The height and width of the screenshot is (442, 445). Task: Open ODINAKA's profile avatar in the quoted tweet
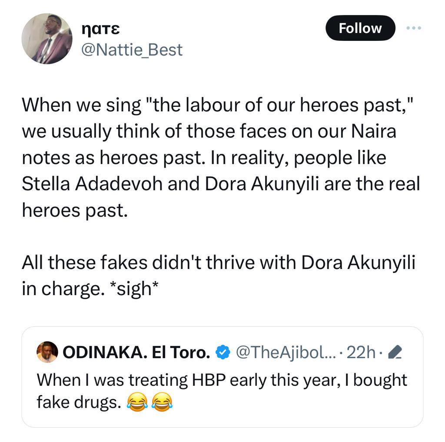pos(47,352)
